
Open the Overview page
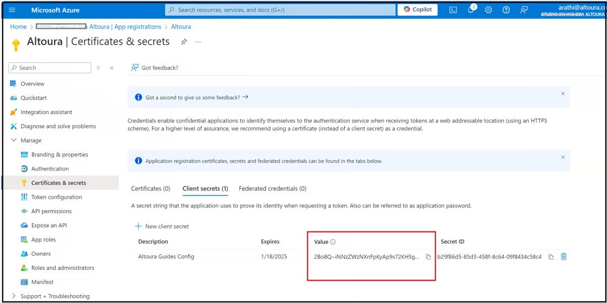(x=33, y=83)
